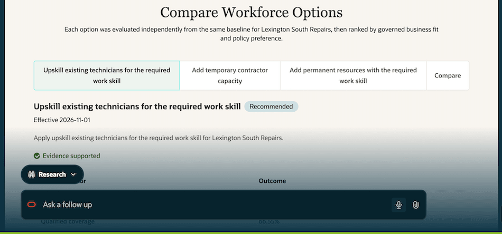Select the Upskill existing technicians tab
Image resolution: width=502 pixels, height=234 pixels.
pos(107,76)
